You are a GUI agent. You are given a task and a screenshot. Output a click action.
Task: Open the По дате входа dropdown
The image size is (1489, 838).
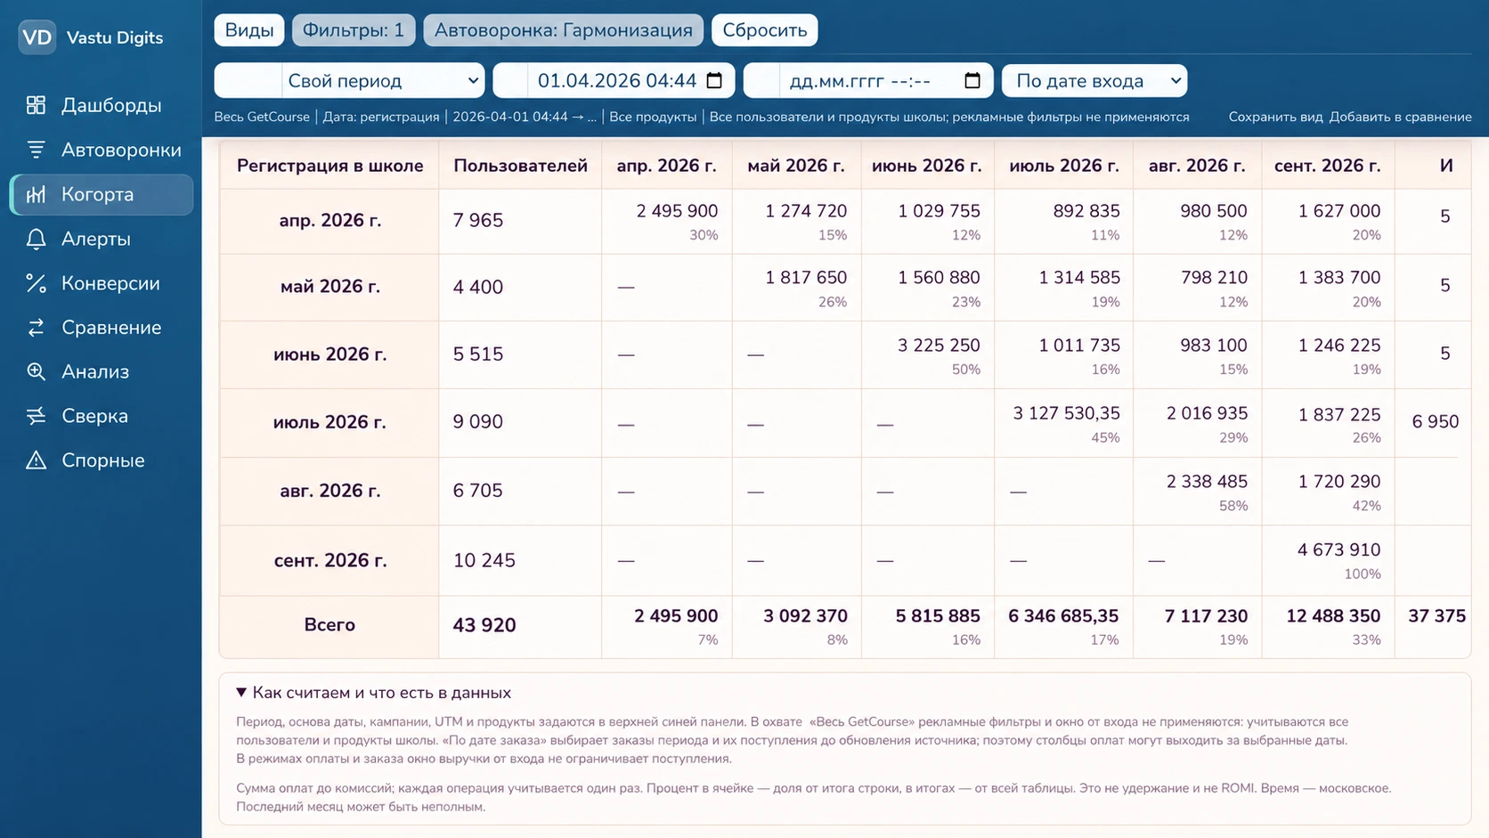(1094, 81)
